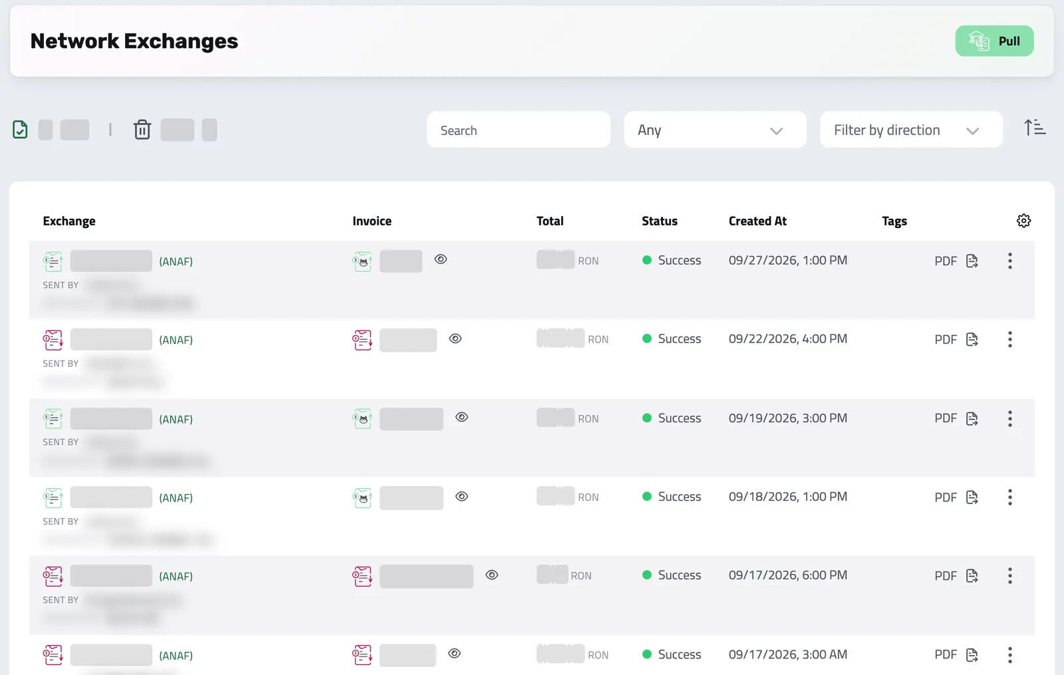This screenshot has width=1064, height=675.
Task: Click exchange icon in 09/22/2026 4:00 PM row
Action: point(53,339)
